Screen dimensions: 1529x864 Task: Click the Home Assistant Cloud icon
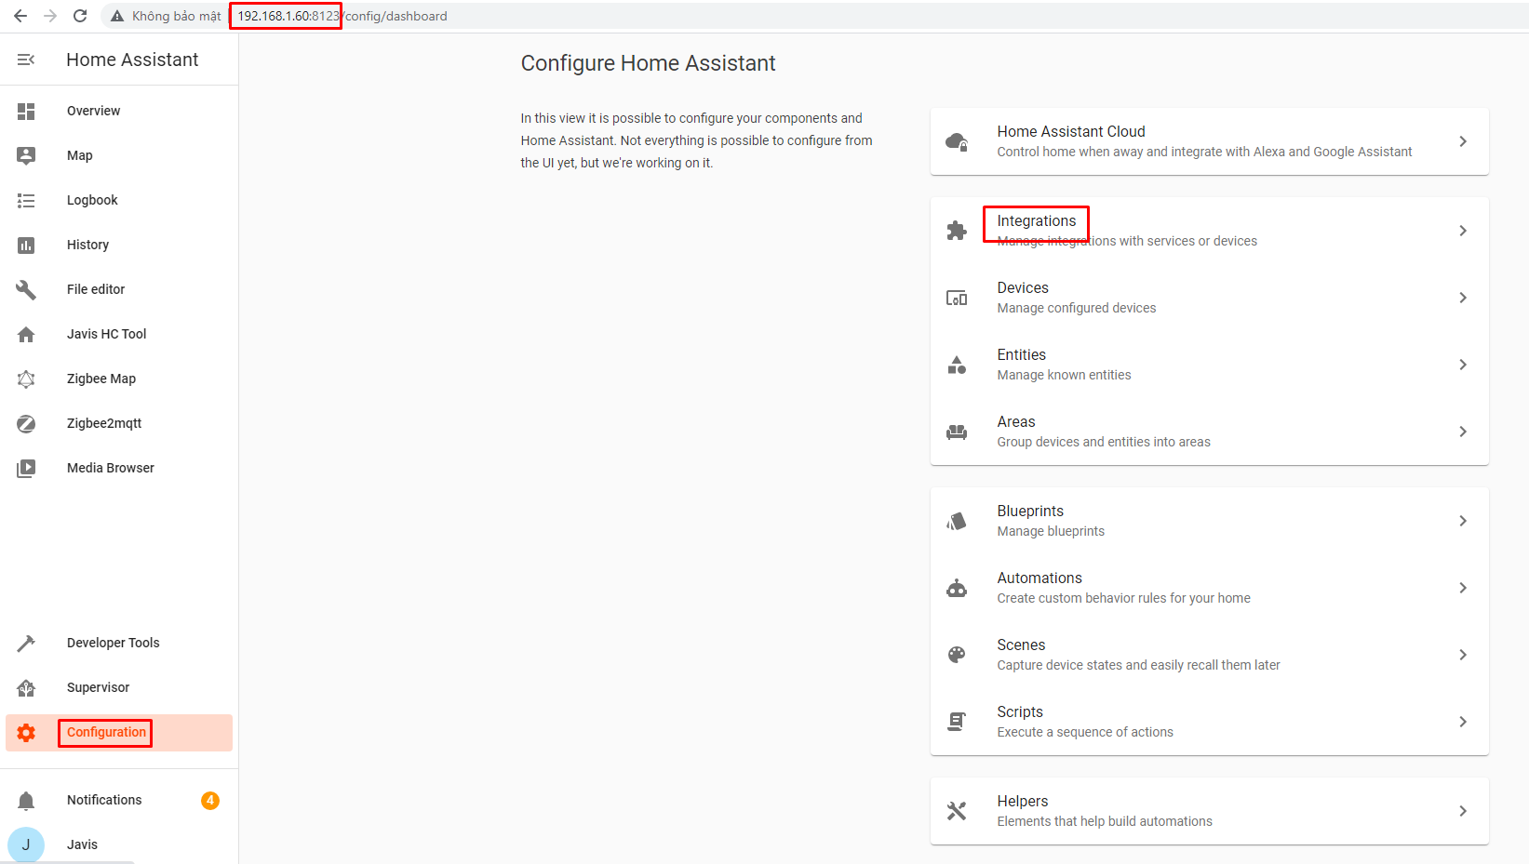(x=957, y=141)
